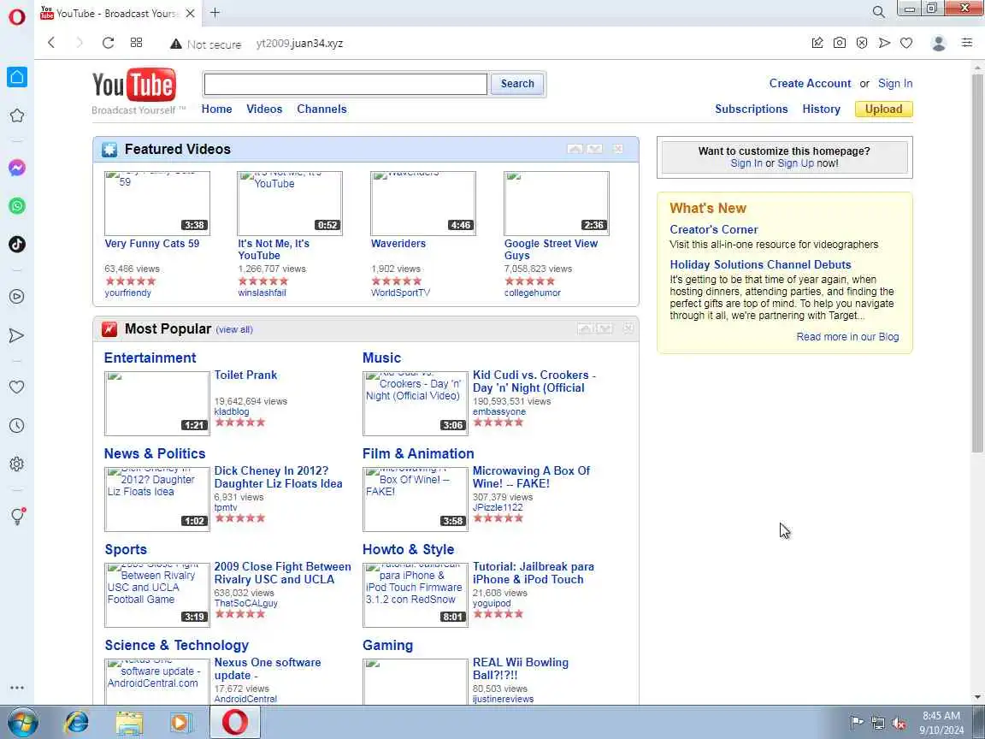Launch Internet Explorer from taskbar
The image size is (985, 739).
[77, 723]
